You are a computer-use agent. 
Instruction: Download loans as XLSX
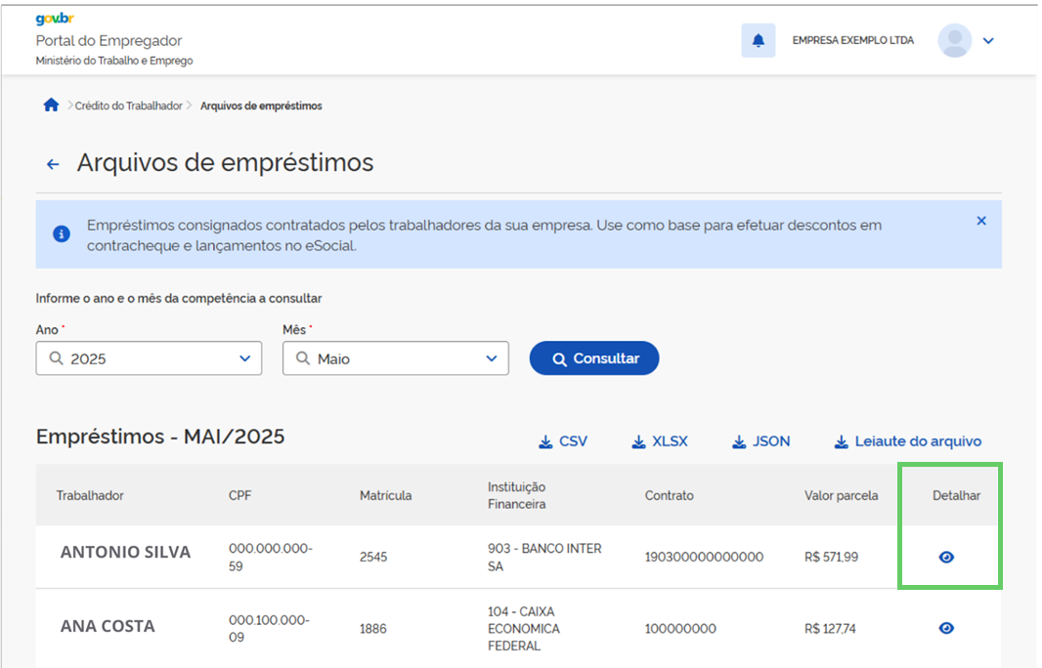(x=659, y=441)
